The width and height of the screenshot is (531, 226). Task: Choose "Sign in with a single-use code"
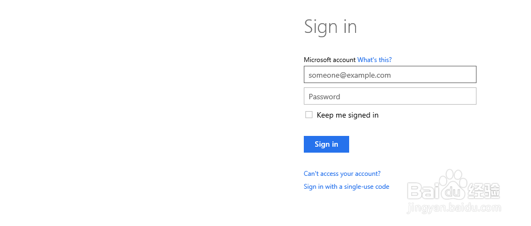pyautogui.click(x=346, y=187)
